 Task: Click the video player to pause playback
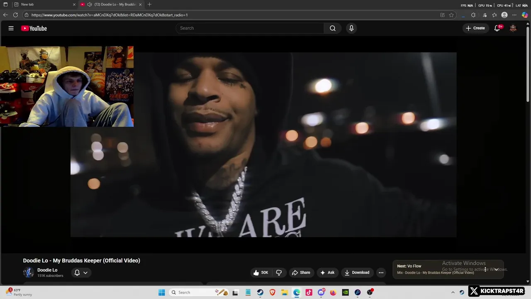[x=263, y=145]
